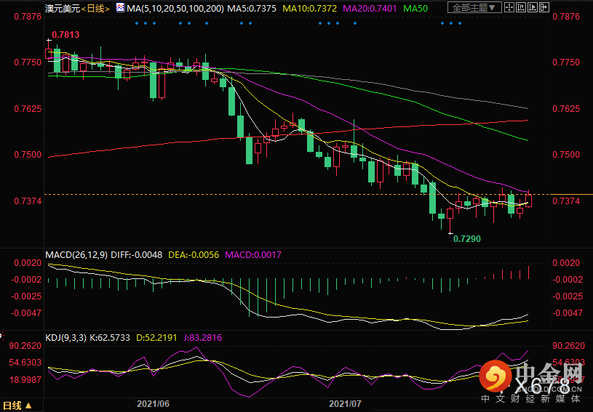Click the KDJ(9,3,3) indicator label

[x=65, y=338]
